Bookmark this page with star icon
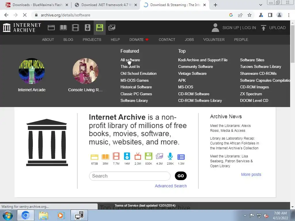The image size is (295, 221). pos(249,15)
